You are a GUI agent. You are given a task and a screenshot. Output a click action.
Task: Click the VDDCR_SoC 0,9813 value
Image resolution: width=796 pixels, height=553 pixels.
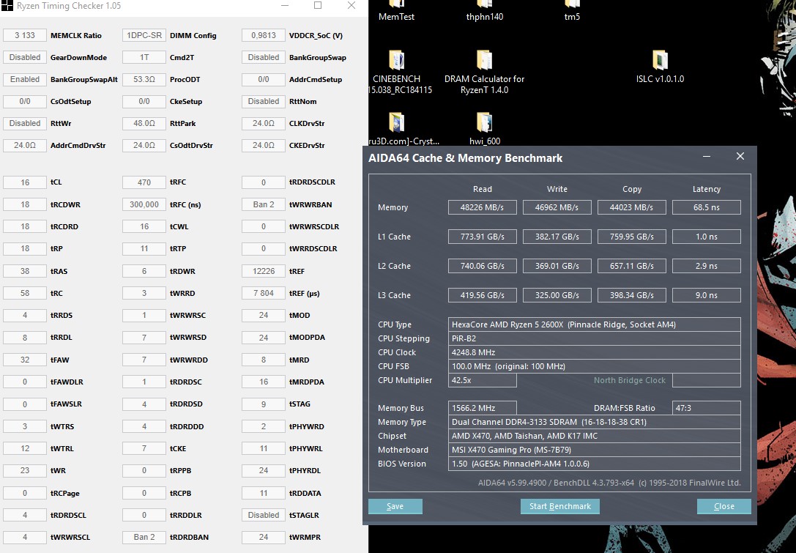pyautogui.click(x=264, y=36)
